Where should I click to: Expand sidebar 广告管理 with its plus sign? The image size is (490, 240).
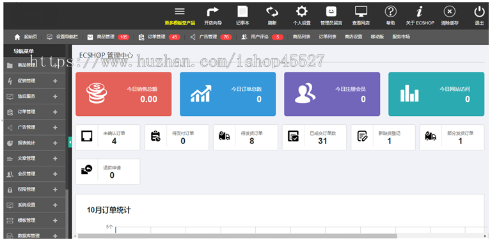pyautogui.click(x=55, y=127)
